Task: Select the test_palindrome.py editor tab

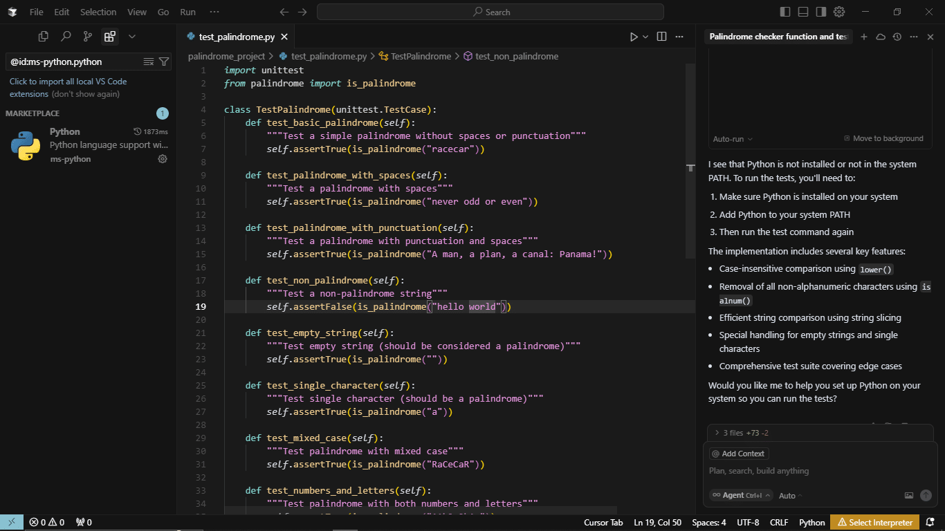Action: coord(237,37)
